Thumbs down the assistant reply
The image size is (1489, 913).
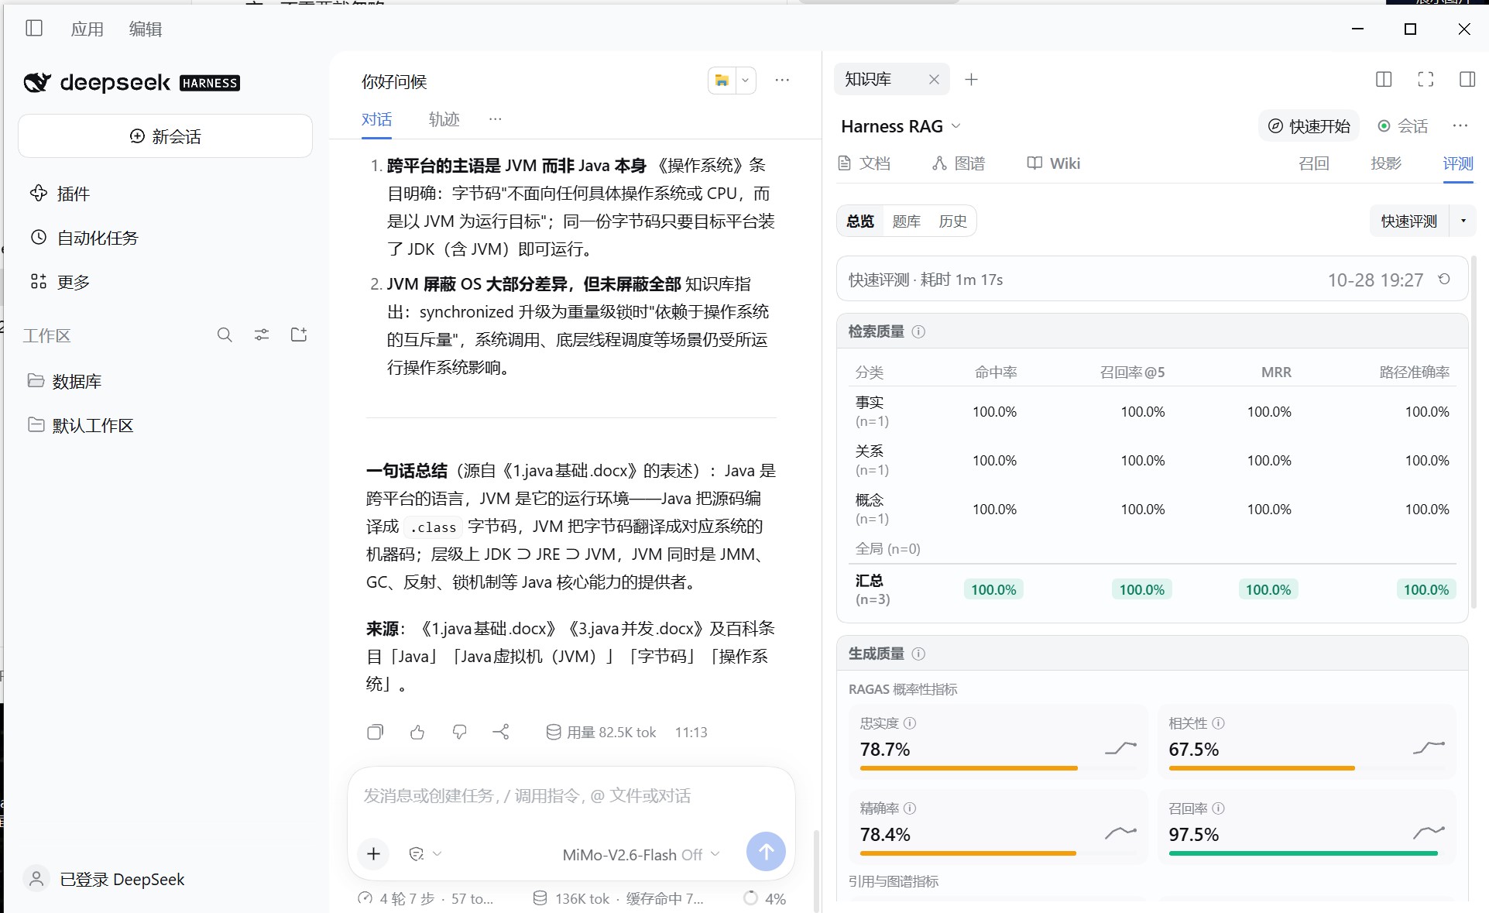pos(459,732)
